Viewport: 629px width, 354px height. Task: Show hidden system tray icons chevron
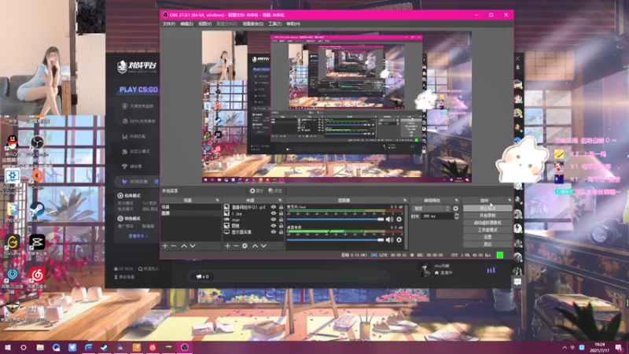[x=565, y=347]
